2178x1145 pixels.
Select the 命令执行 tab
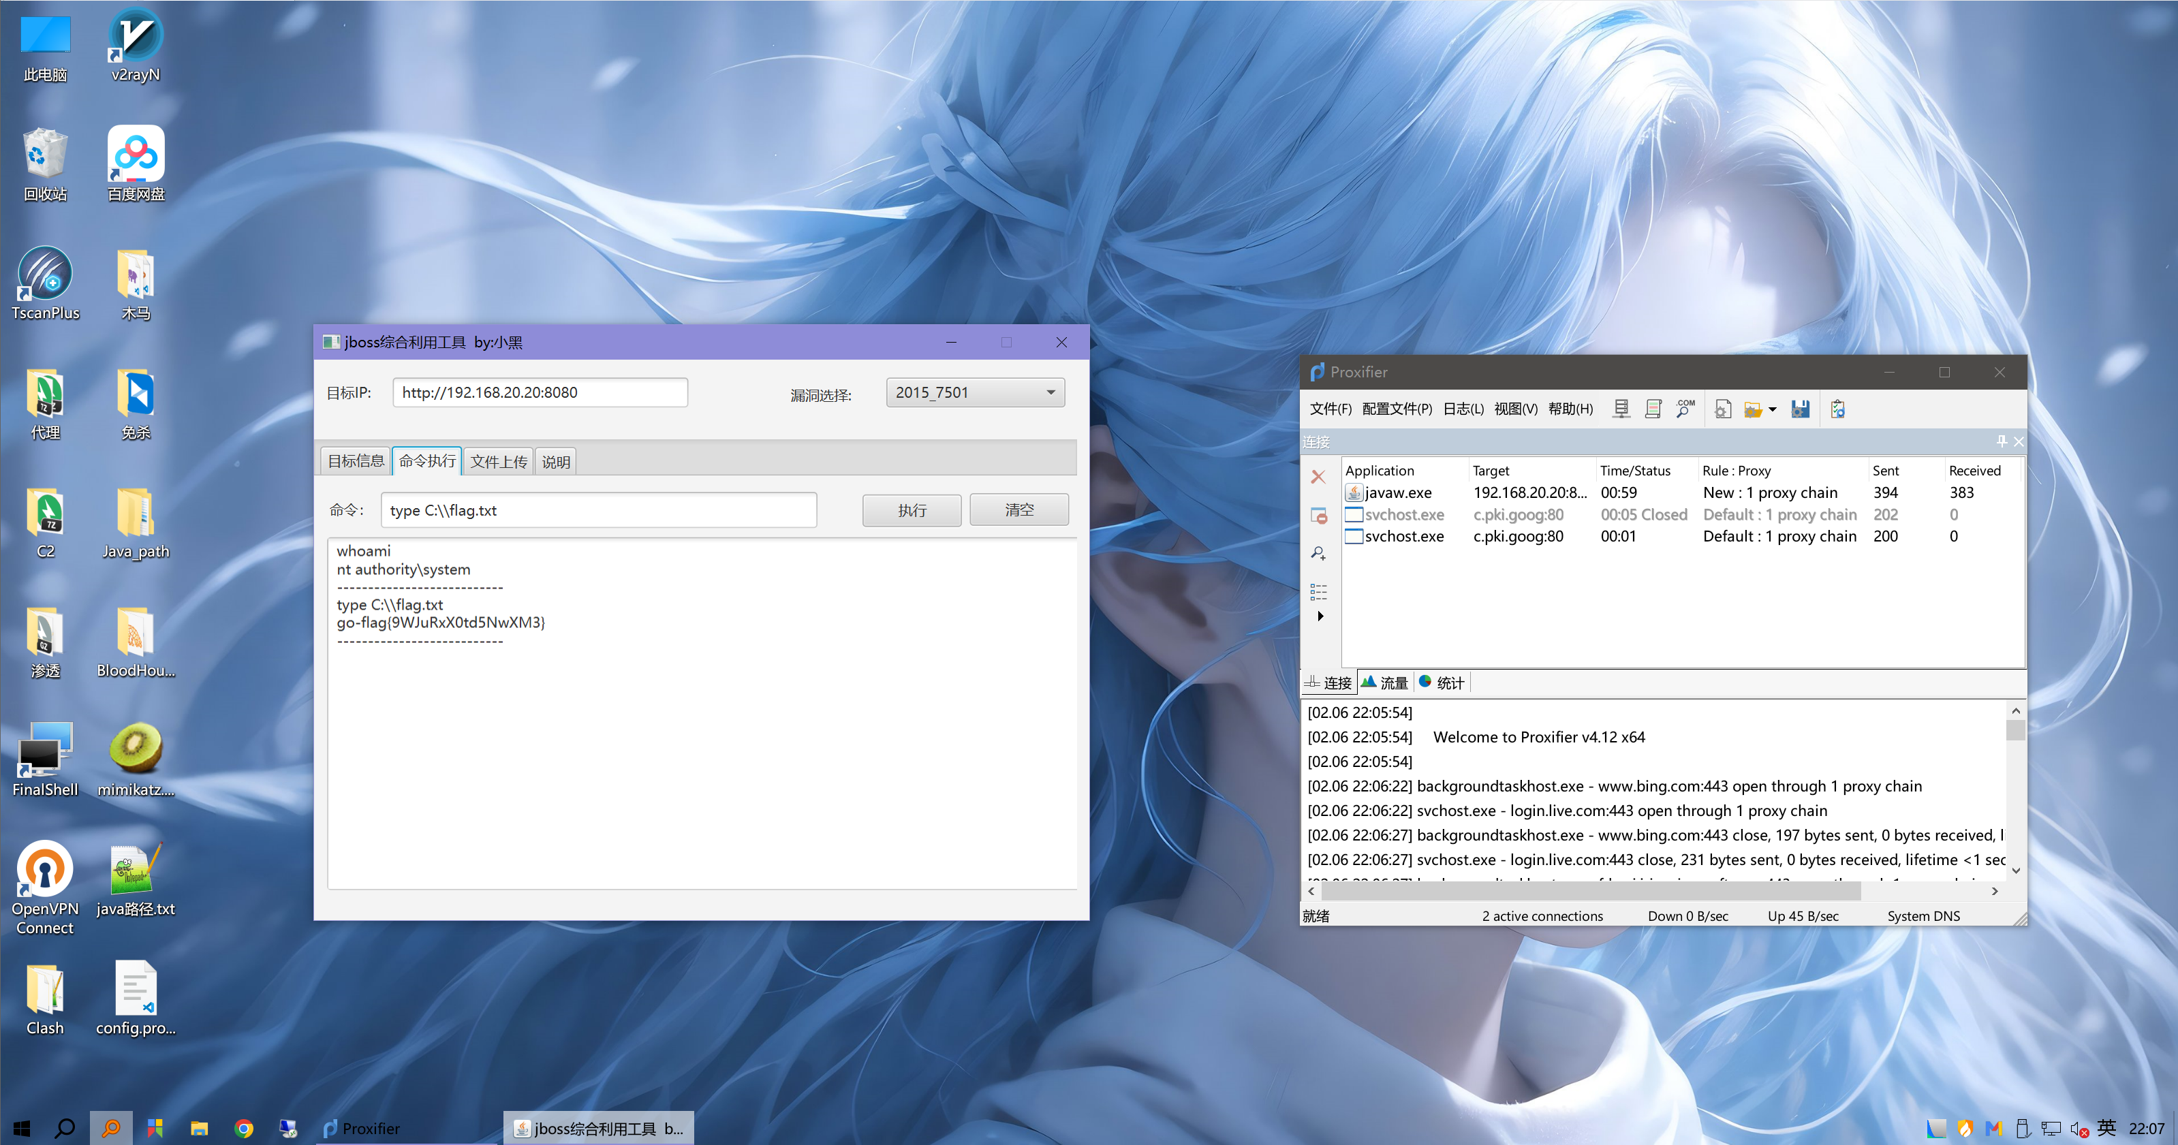(427, 461)
